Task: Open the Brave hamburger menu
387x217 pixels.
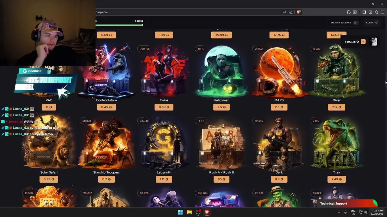Action: [x=382, y=12]
